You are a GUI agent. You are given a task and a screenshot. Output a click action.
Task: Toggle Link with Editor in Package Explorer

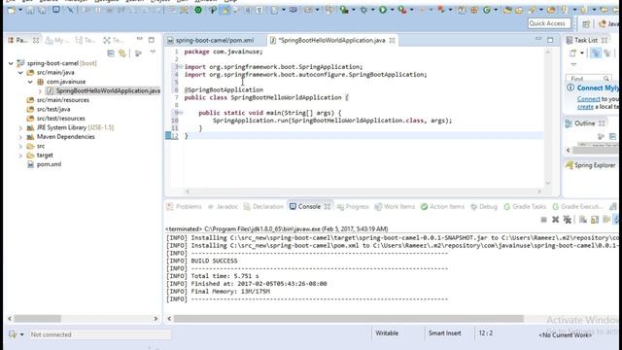click(x=122, y=53)
